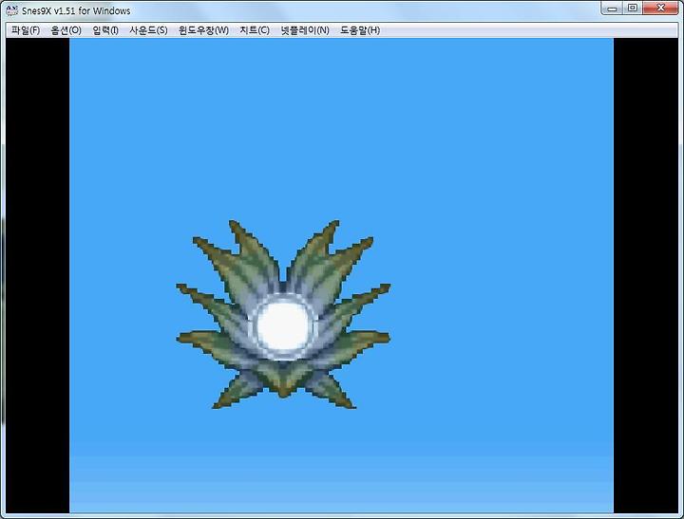Click the Snes9X app icon in title bar
Image resolution: width=684 pixels, height=519 pixels.
click(12, 10)
